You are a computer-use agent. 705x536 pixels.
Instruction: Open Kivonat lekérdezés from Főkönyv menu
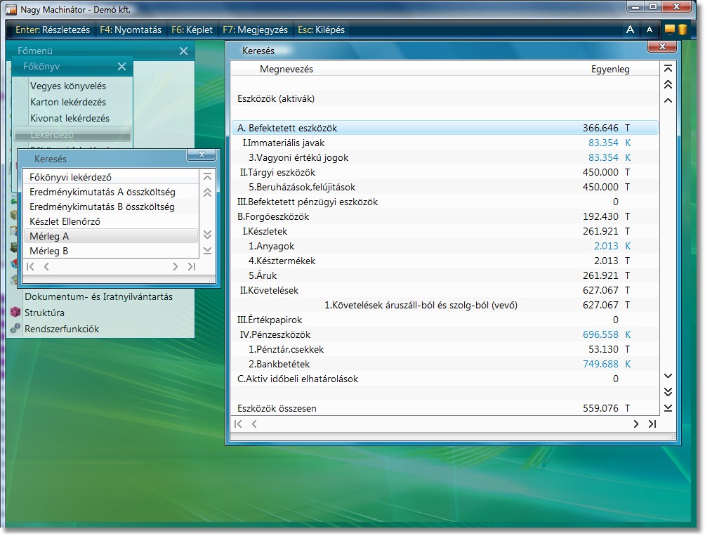[70, 118]
